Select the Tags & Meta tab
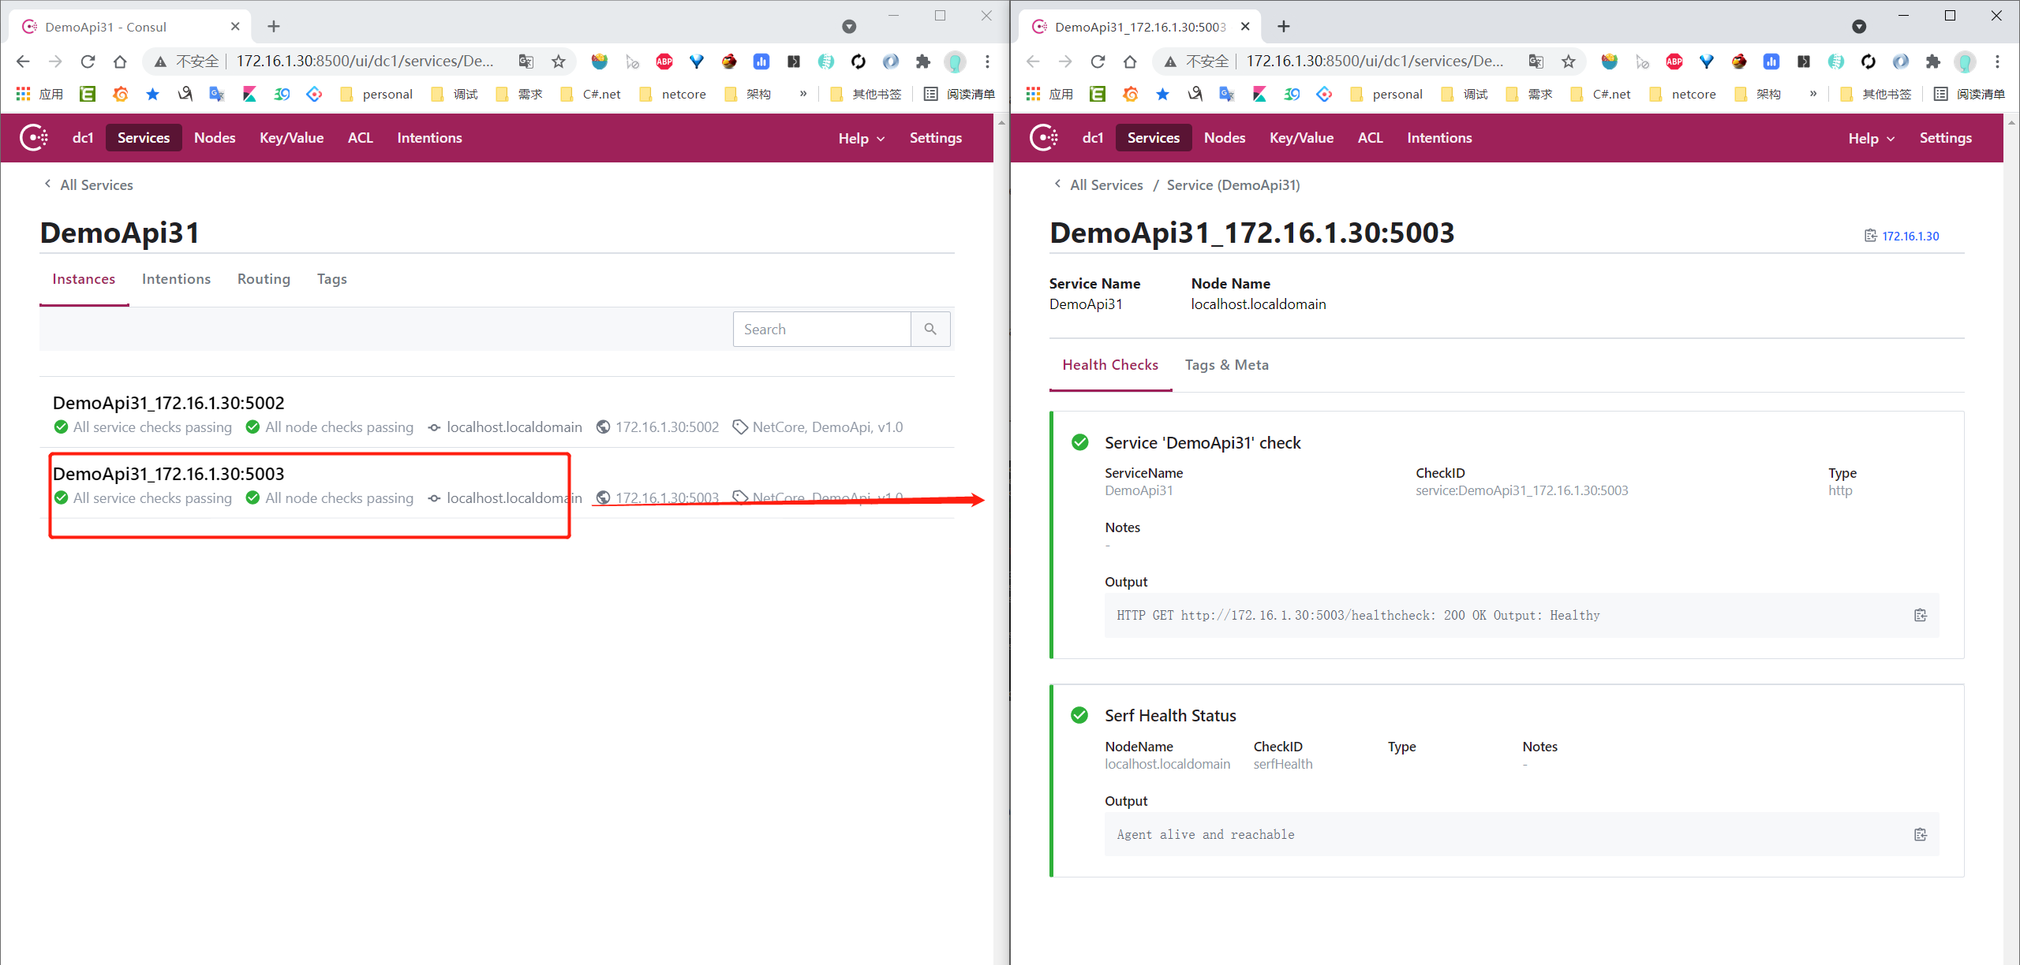Viewport: 2020px width, 965px height. [x=1225, y=364]
